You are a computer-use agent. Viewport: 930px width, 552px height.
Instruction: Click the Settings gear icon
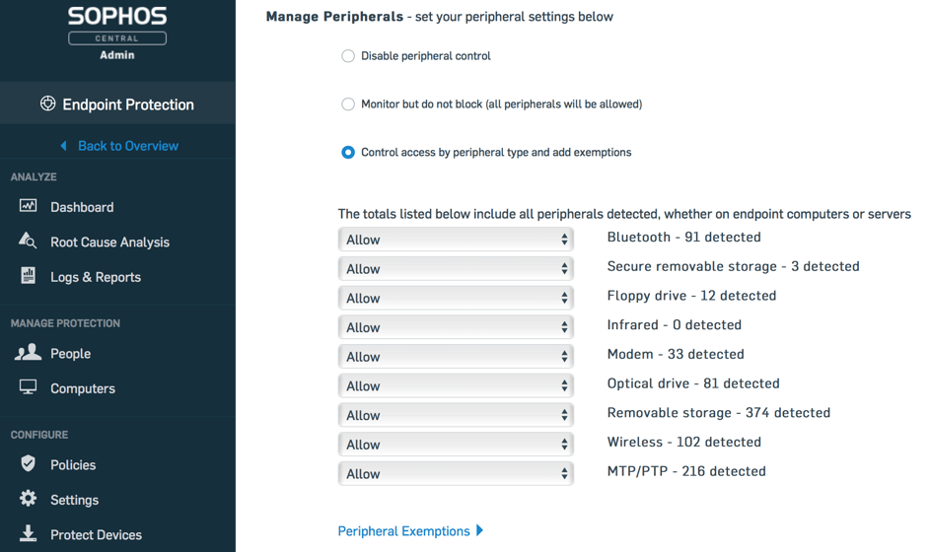[28, 499]
